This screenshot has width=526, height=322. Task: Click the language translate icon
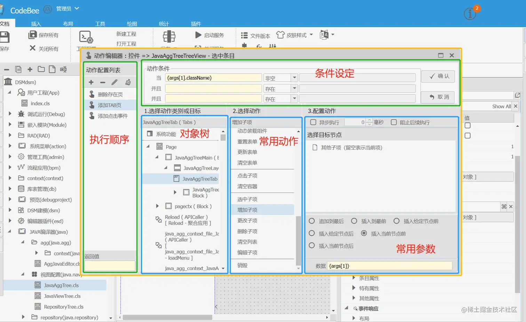tap(324, 34)
